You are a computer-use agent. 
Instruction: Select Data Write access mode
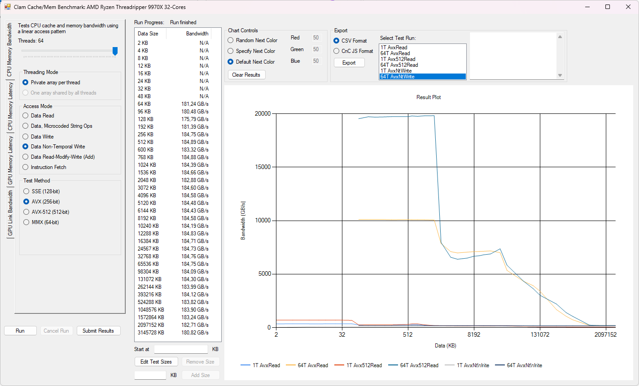[38, 137]
